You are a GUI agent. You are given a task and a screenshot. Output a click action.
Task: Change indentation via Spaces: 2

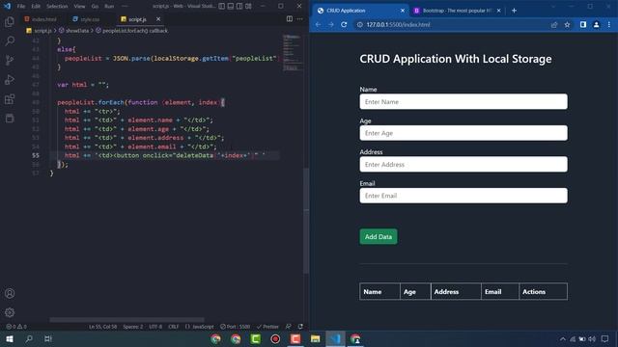[x=133, y=327]
